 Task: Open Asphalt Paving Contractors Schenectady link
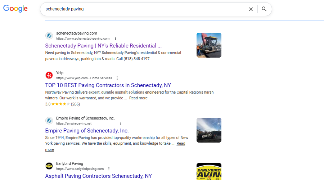click(98, 176)
